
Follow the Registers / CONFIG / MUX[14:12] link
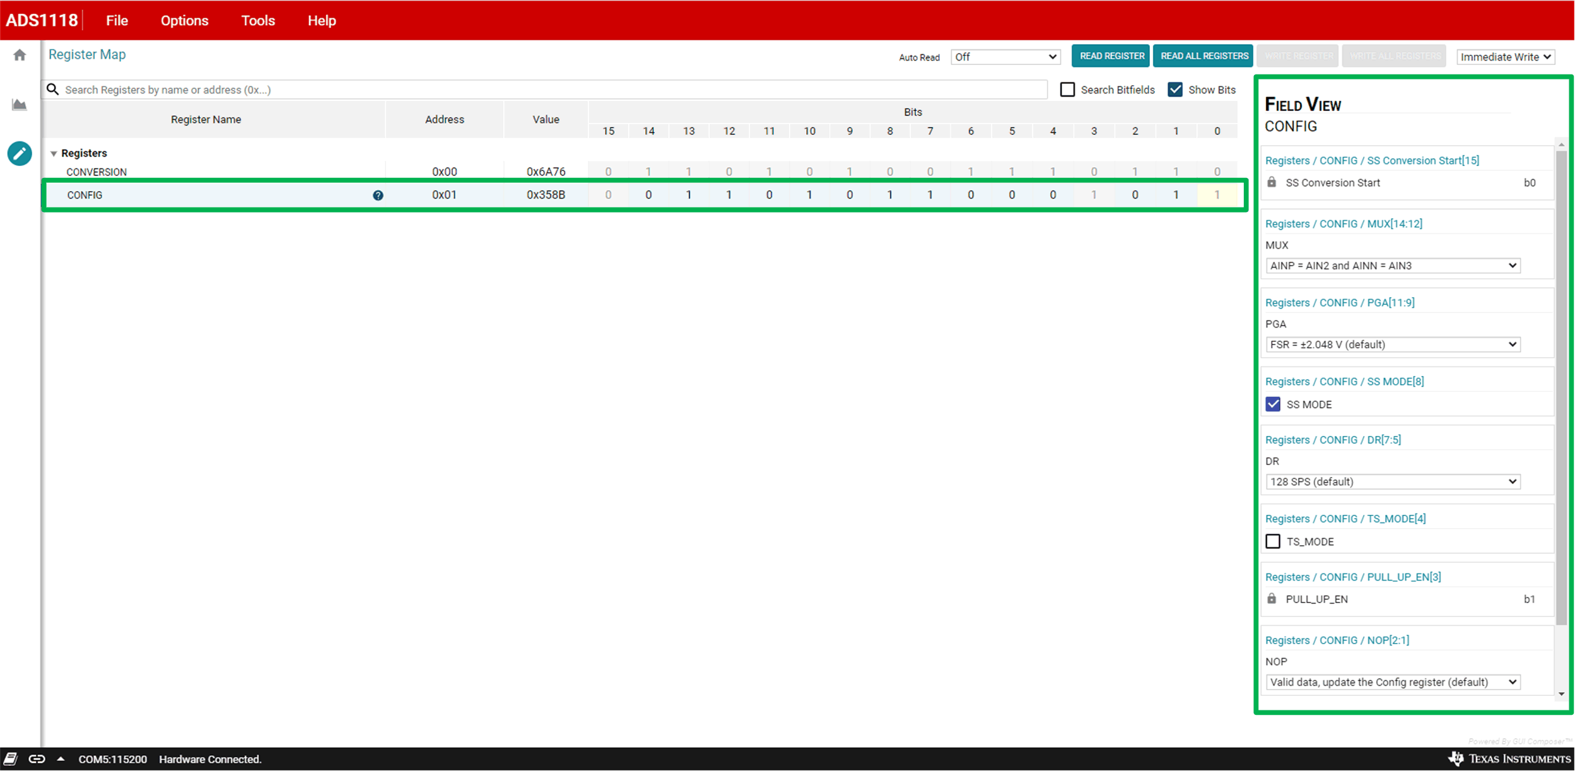[x=1344, y=224]
